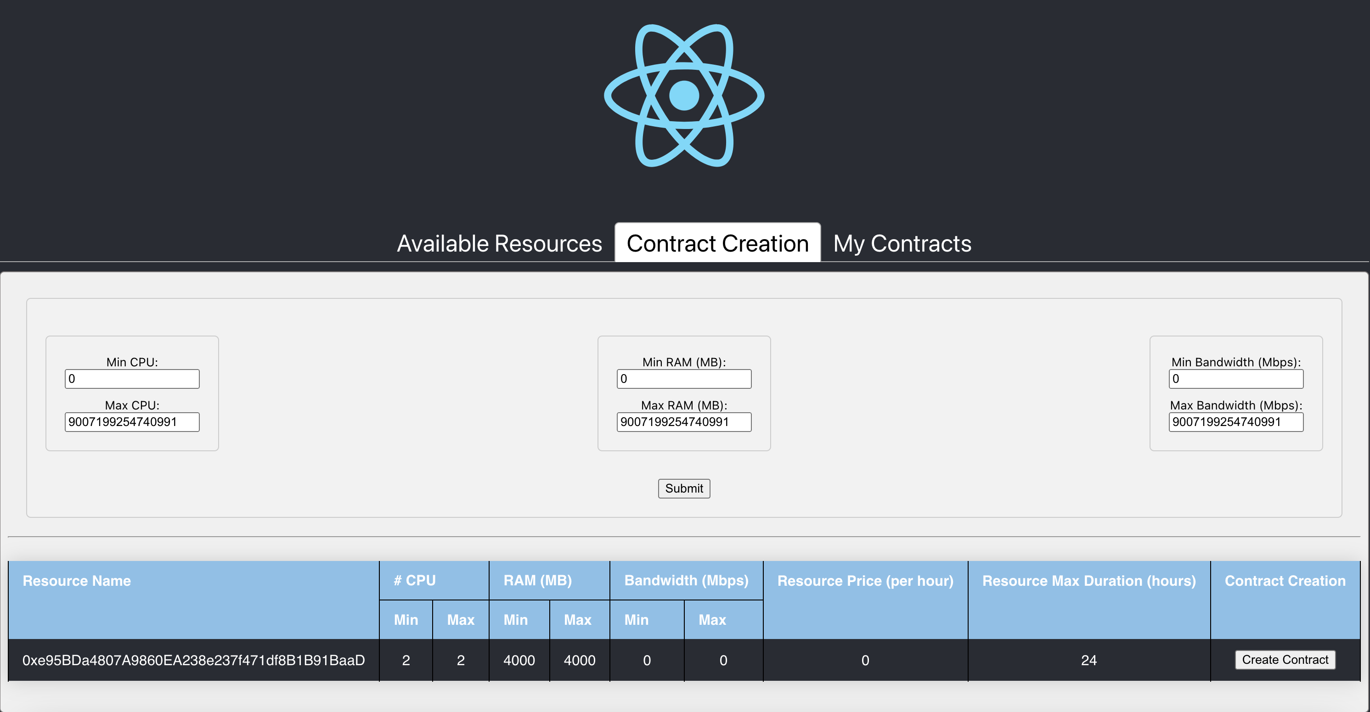1370x712 pixels.
Task: Switch to the My Contracts tab
Action: [902, 244]
